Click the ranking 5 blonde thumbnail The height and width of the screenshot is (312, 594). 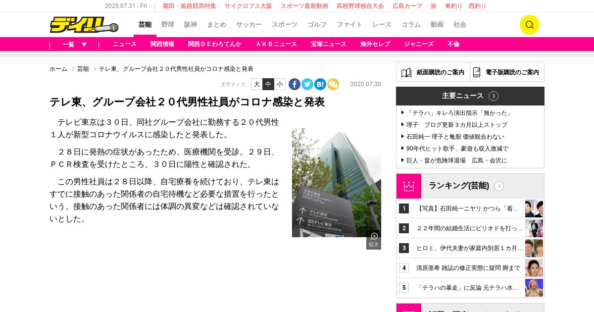[x=534, y=288]
